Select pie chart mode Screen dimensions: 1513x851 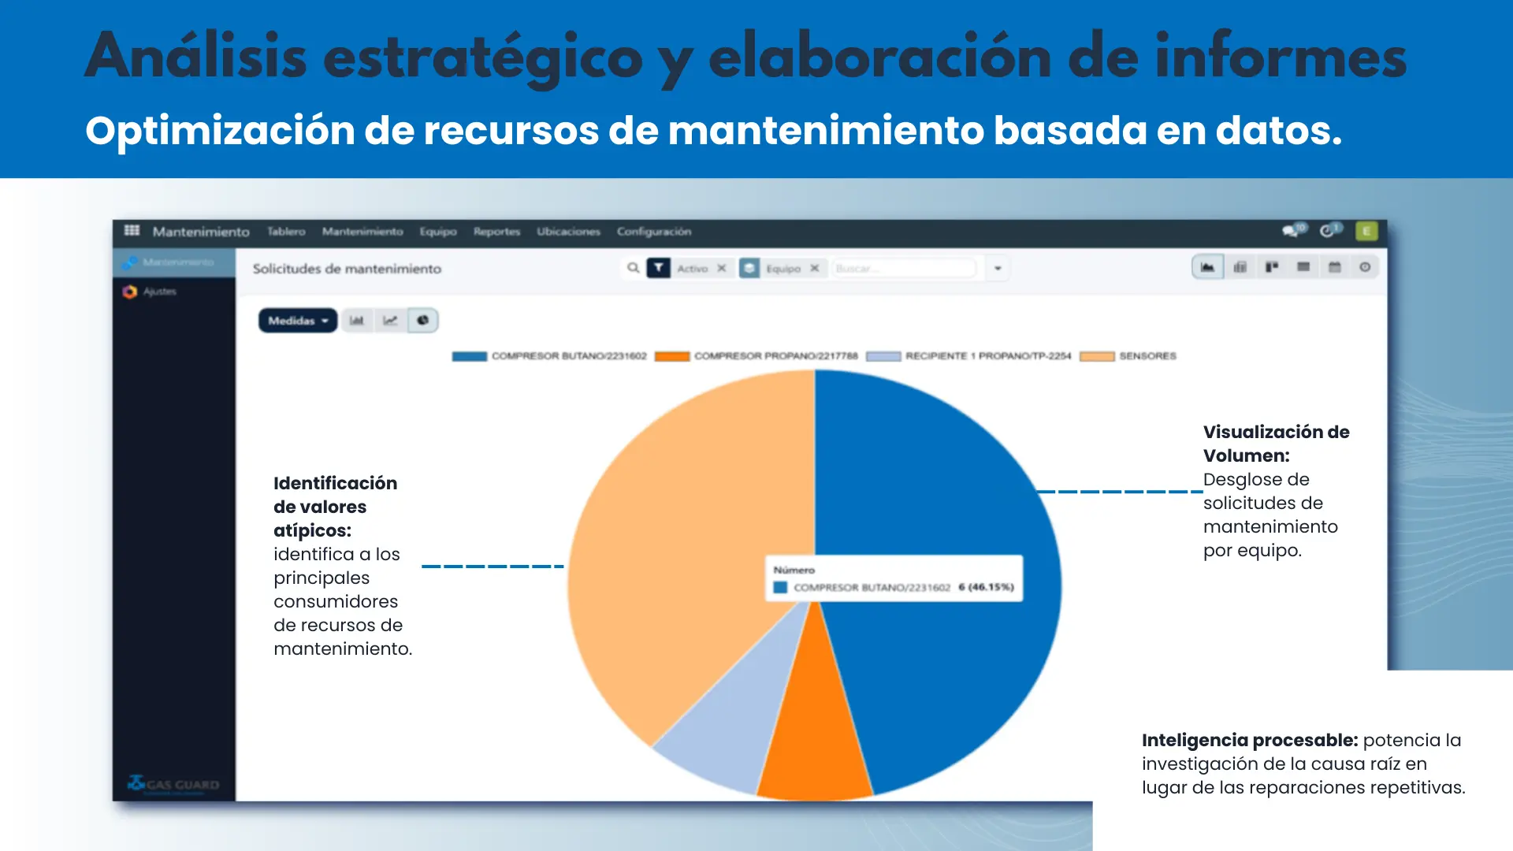423,321
